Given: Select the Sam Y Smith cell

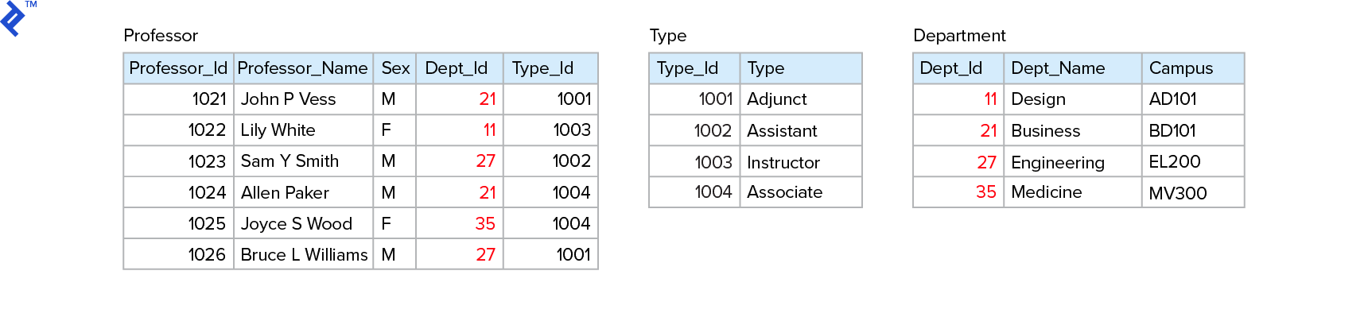Looking at the screenshot, I should point(290,161).
